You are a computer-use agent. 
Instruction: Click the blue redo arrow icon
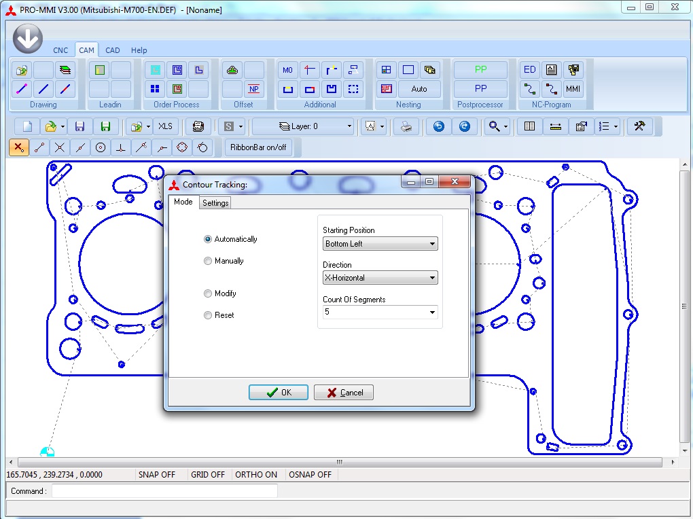pos(464,126)
